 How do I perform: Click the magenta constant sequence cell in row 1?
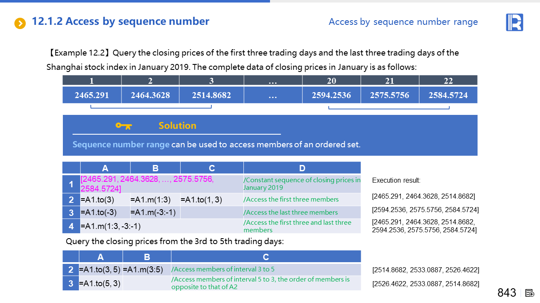click(x=161, y=184)
